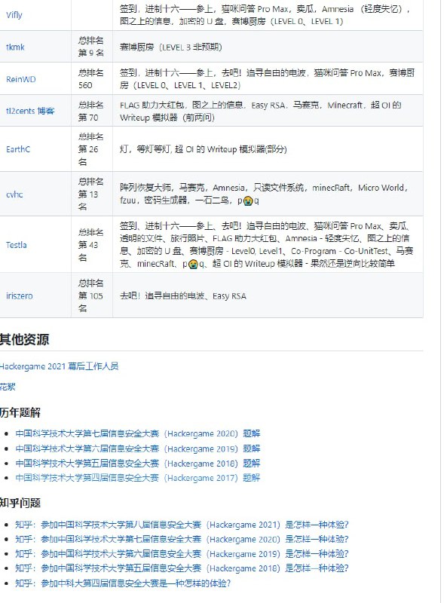Image resolution: width=447 pixels, height=603 pixels.
Task: Open Hackergame 2020 题解 link
Action: pos(138,433)
